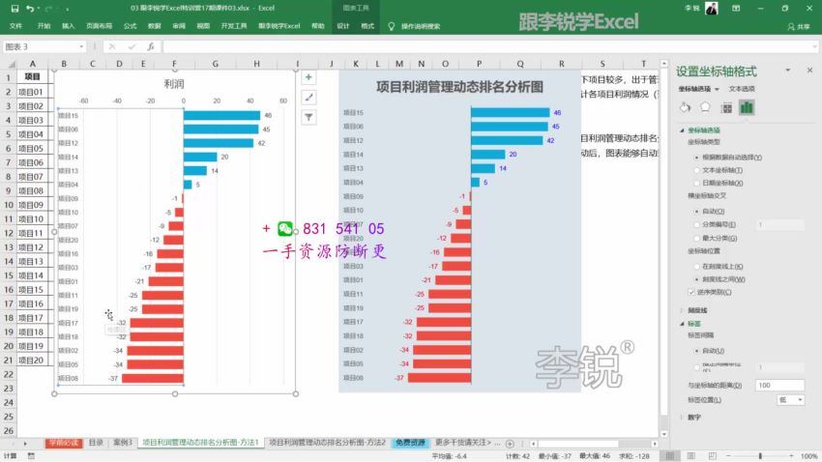822x462 pixels.
Task: Expand the 数字 section
Action: [x=682, y=418]
